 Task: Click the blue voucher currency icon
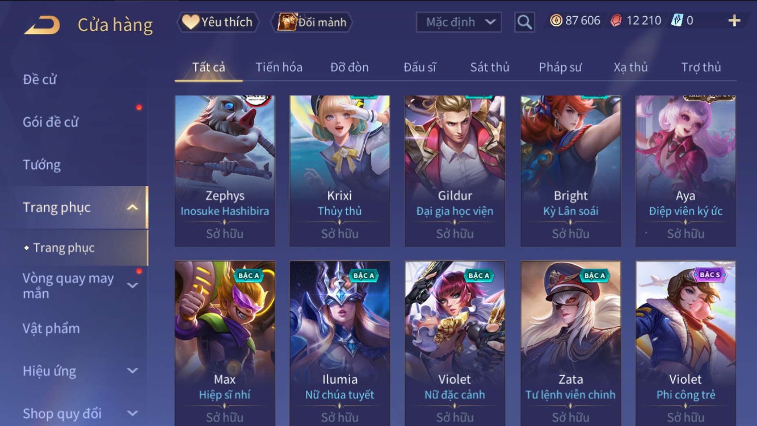(677, 20)
